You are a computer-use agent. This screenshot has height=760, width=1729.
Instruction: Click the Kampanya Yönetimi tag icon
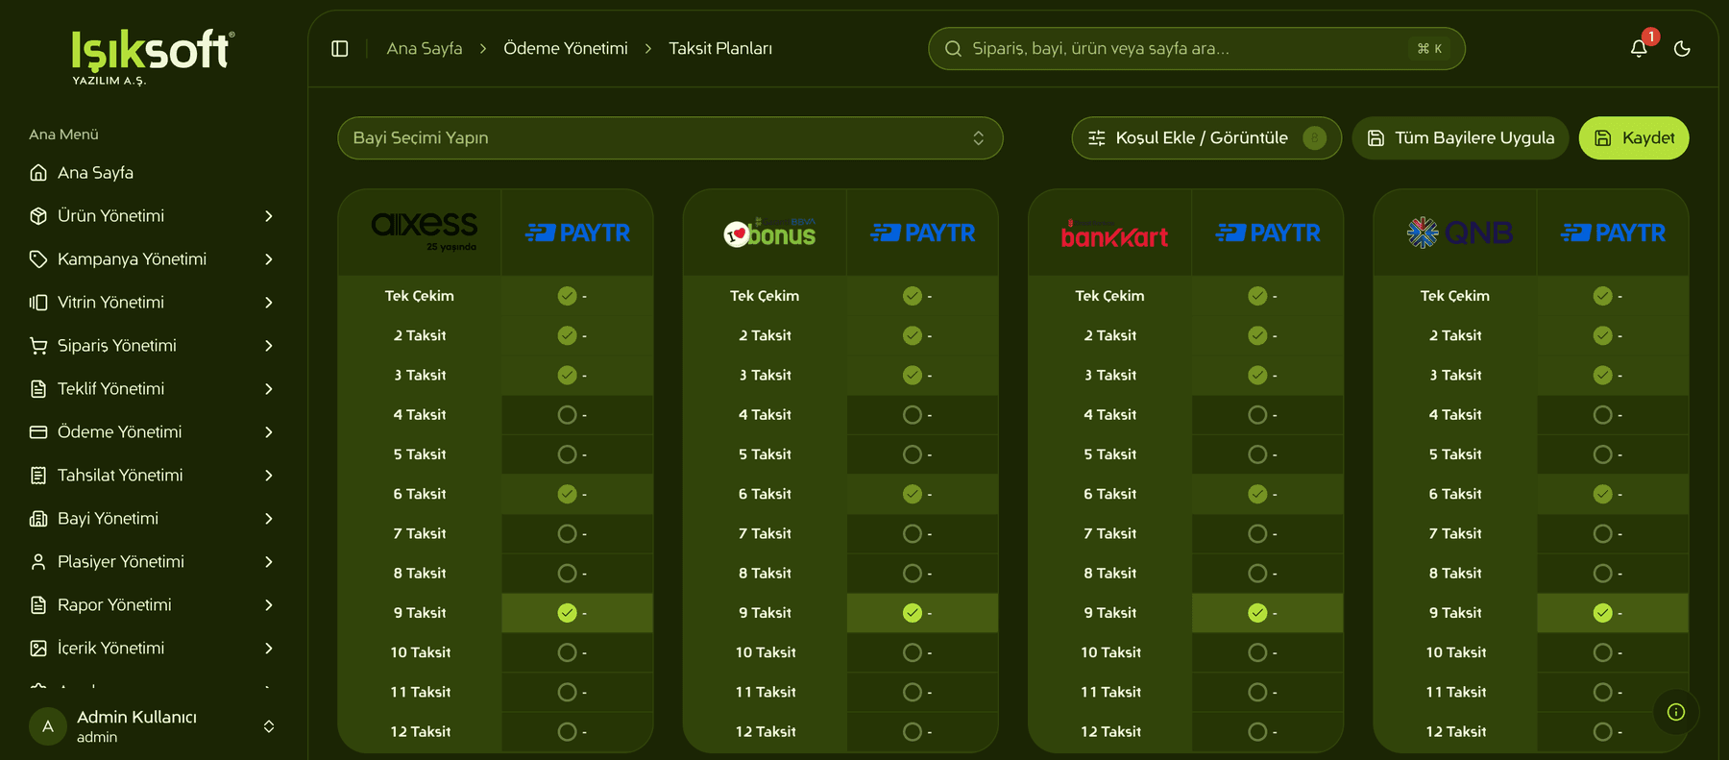pos(38,259)
